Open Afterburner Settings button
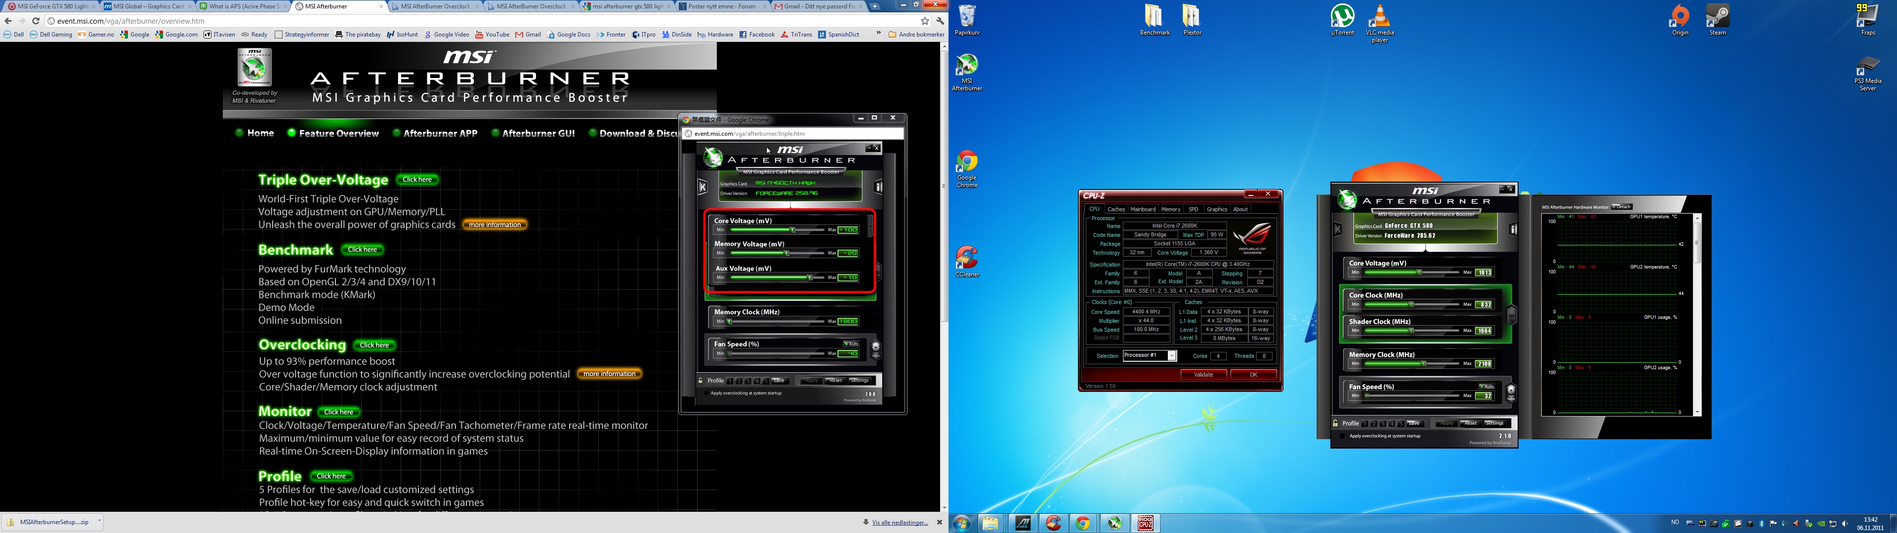This screenshot has height=533, width=1897. pos(1494,423)
